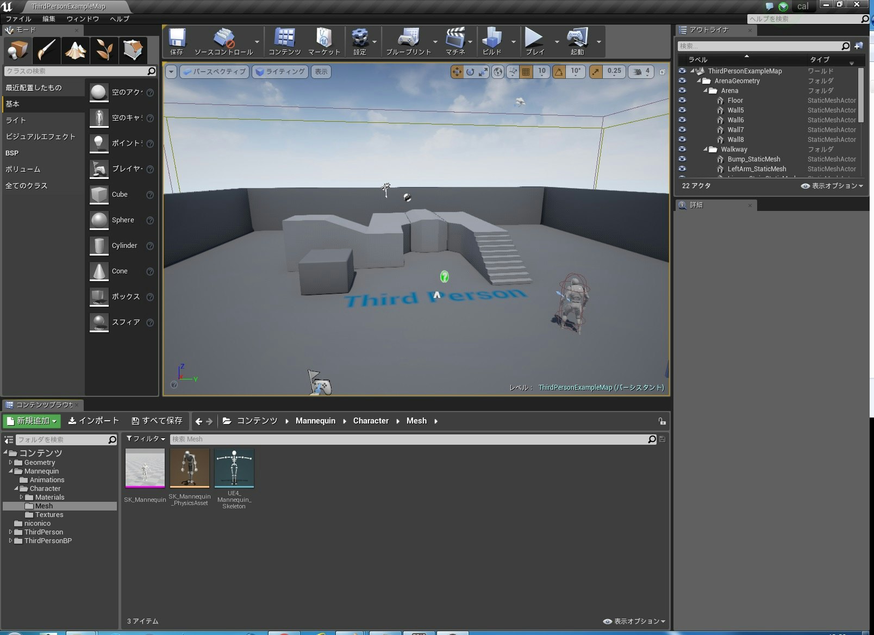Toggle world/local coordinate system globe icon

[497, 72]
